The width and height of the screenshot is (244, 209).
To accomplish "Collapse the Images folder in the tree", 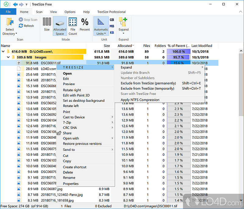I will click(x=8, y=57).
